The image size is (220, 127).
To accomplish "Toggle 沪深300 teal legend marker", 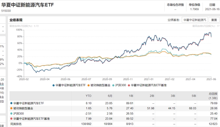I will pos(113,85).
